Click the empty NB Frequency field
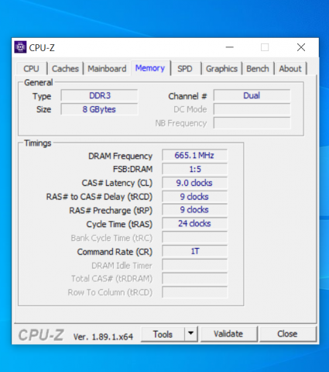This screenshot has height=372, width=329. pos(252,123)
